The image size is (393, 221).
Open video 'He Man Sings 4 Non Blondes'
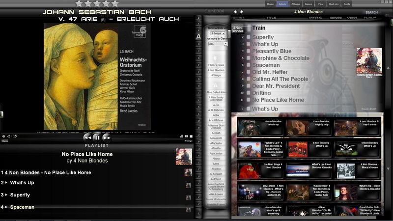coord(261,171)
